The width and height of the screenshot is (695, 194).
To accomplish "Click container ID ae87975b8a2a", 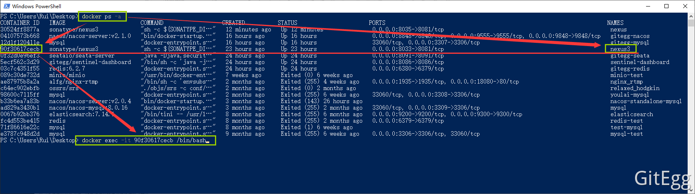I will pyautogui.click(x=20, y=82).
